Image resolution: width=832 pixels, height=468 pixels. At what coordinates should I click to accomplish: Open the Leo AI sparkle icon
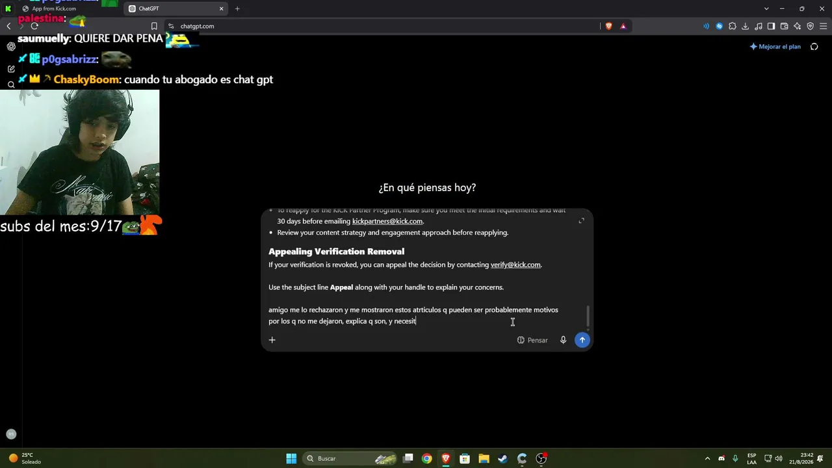[798, 26]
